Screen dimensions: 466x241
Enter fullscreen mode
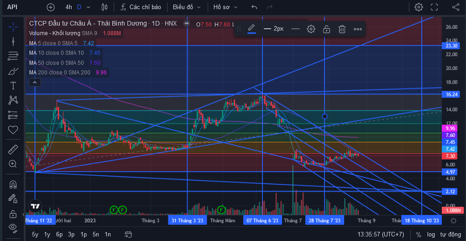[x=434, y=7]
